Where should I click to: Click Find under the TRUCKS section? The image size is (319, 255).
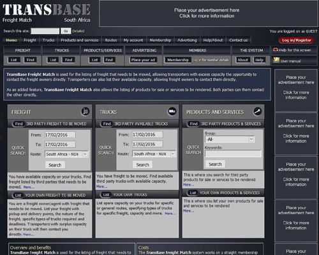point(68,60)
